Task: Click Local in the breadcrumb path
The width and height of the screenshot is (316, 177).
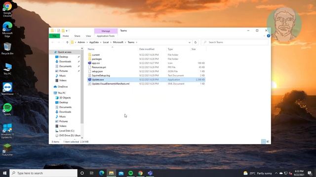Action: [x=106, y=42]
